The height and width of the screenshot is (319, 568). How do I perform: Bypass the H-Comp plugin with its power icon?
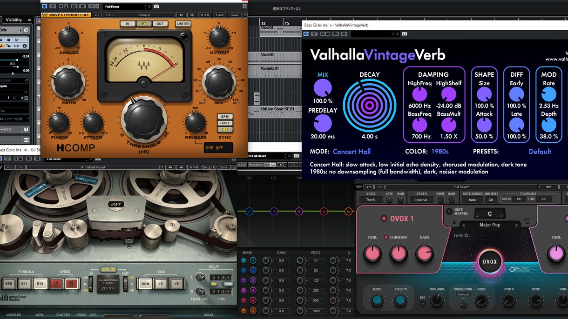click(45, 7)
